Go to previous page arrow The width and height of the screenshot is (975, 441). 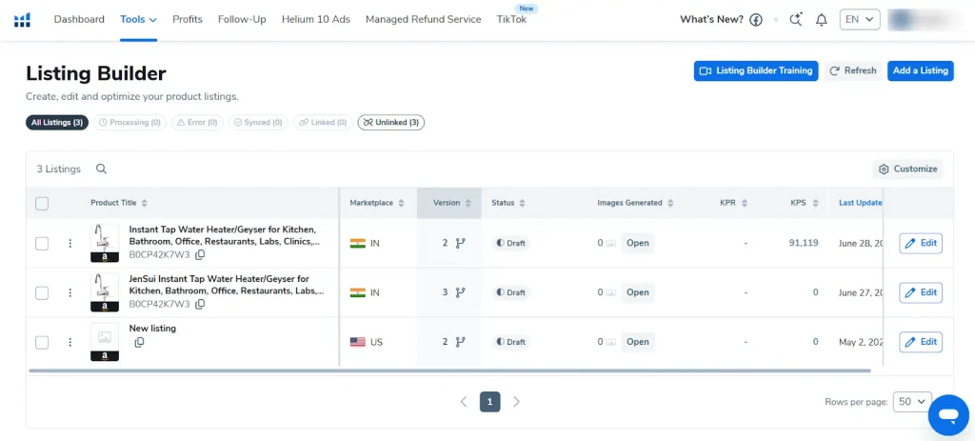pyautogui.click(x=464, y=402)
